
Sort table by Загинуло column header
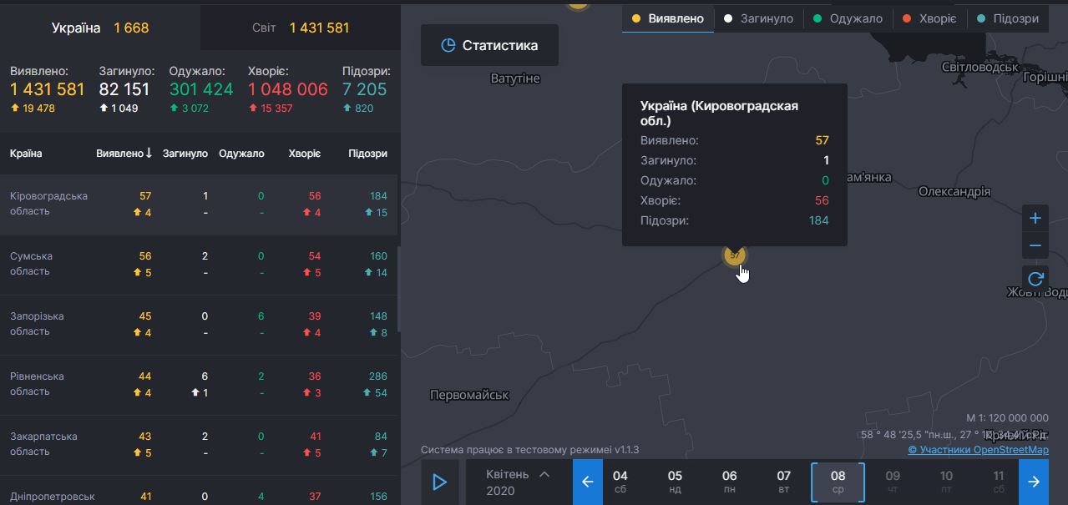coord(185,154)
